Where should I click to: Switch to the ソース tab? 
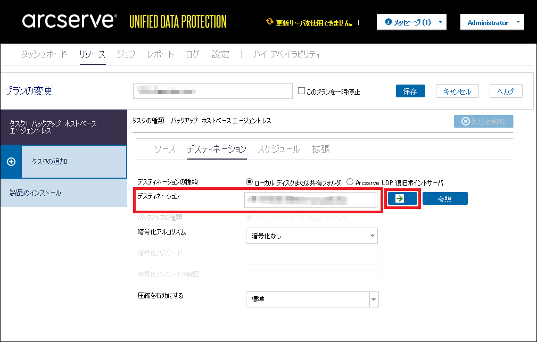165,149
